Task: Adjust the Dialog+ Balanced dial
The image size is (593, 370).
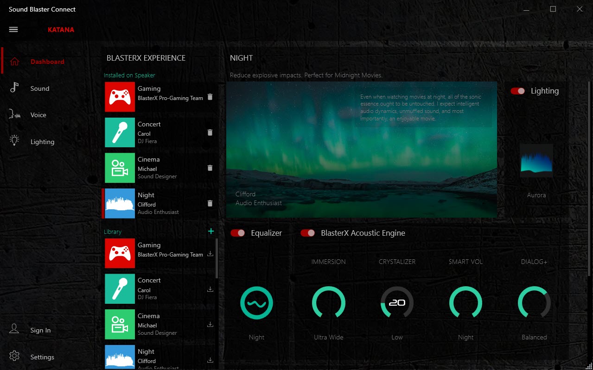Action: click(534, 303)
